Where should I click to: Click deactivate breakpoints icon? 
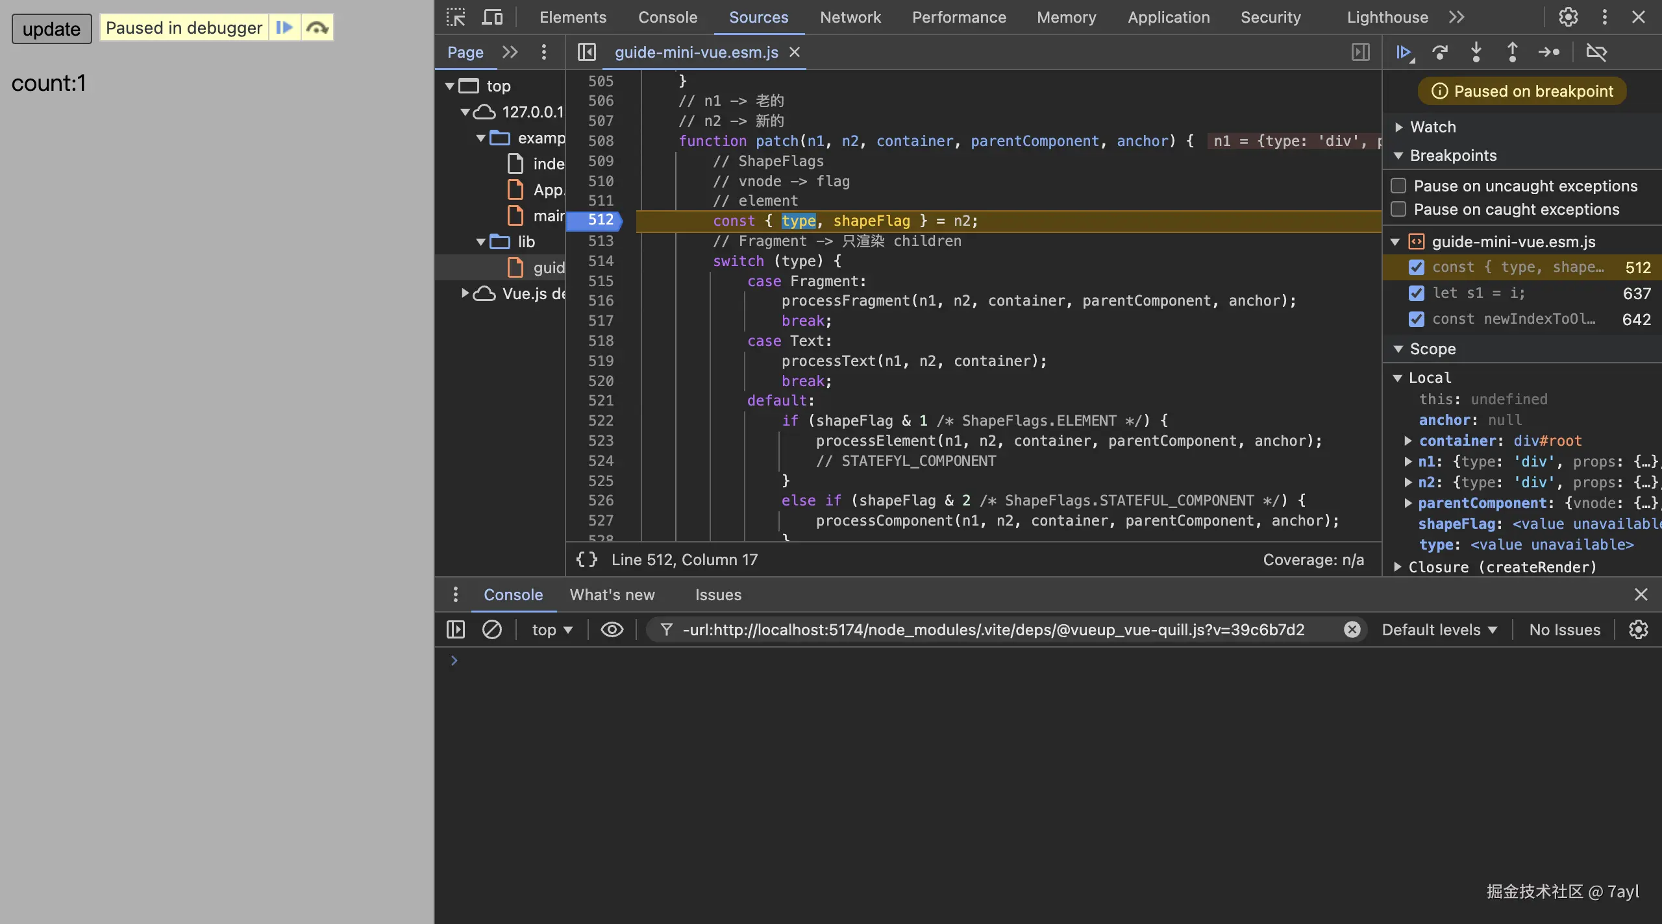1596,52
